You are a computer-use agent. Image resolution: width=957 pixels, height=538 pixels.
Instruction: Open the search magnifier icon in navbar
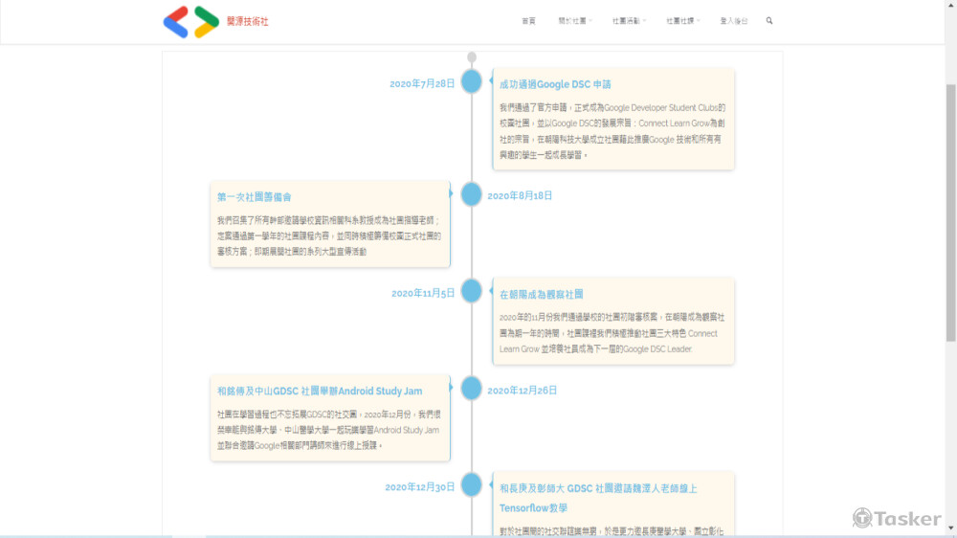click(x=769, y=21)
